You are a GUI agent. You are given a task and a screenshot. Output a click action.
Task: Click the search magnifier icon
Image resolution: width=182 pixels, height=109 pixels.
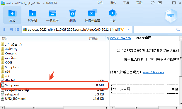(178, 29)
